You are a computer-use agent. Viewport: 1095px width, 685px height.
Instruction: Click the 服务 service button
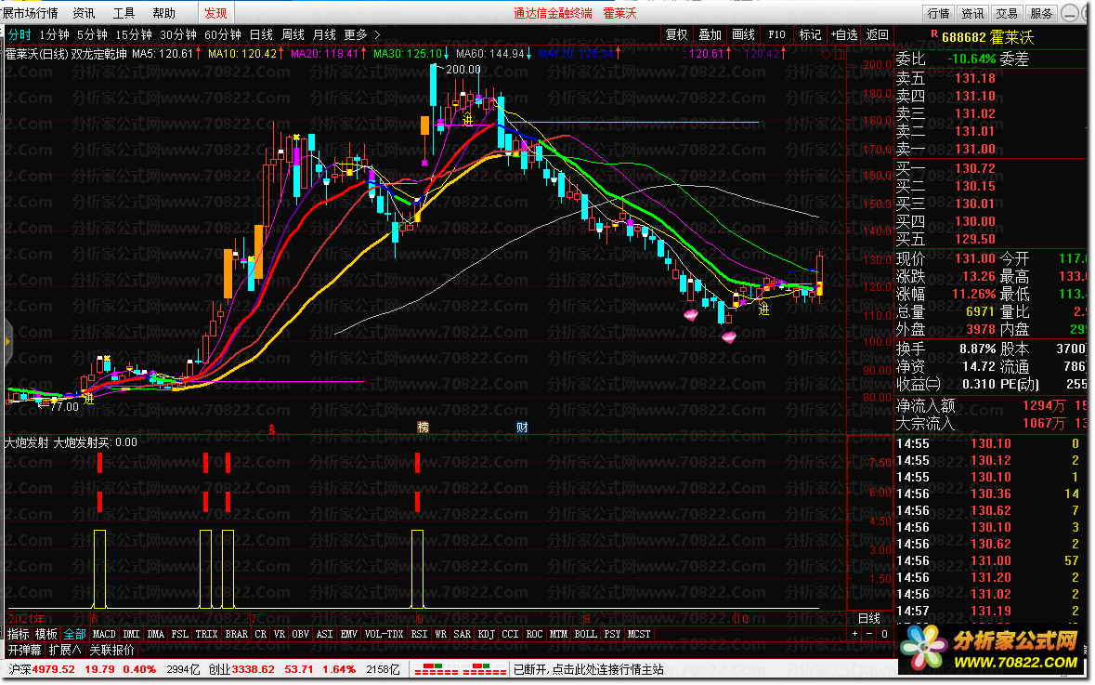click(x=1040, y=13)
